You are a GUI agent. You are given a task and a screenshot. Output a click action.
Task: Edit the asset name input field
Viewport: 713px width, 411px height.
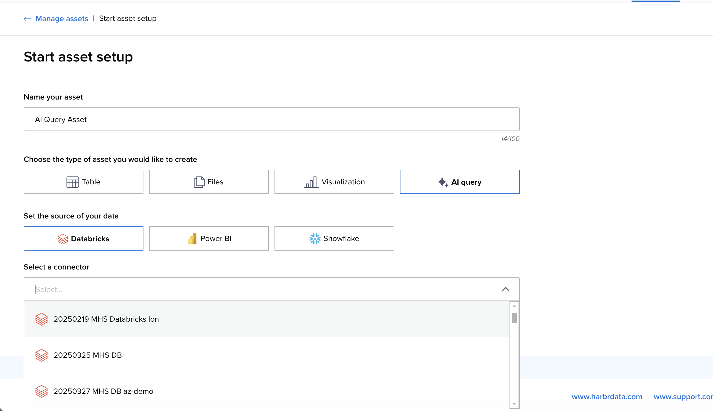click(x=271, y=120)
